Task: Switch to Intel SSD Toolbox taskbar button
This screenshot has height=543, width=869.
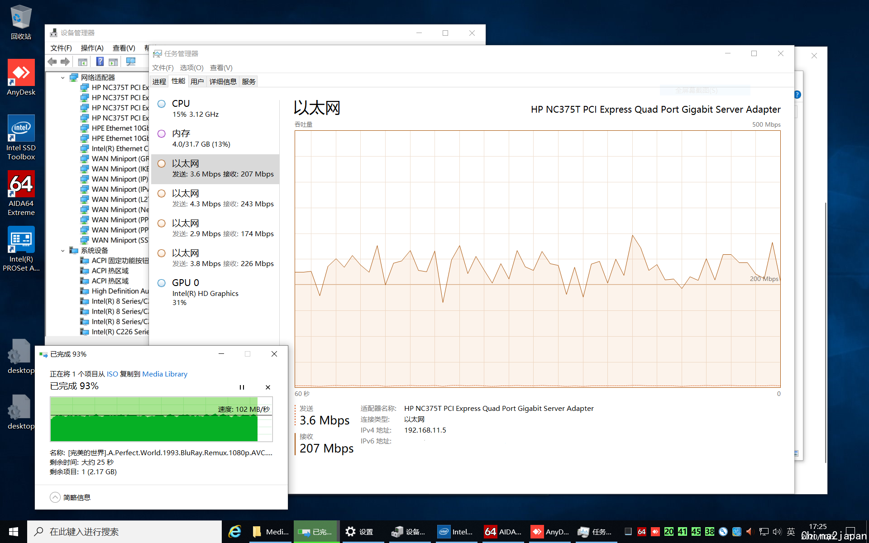Action: 455,532
